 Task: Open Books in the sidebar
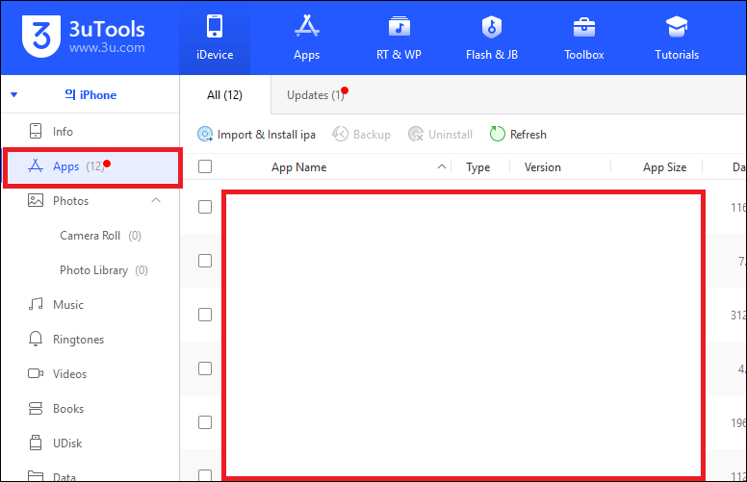[68, 409]
